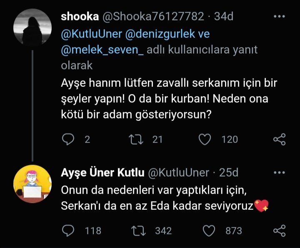Reply to shooka's tweet
Image resolution: width=300 pixels, height=248 pixels.
[x=68, y=140]
